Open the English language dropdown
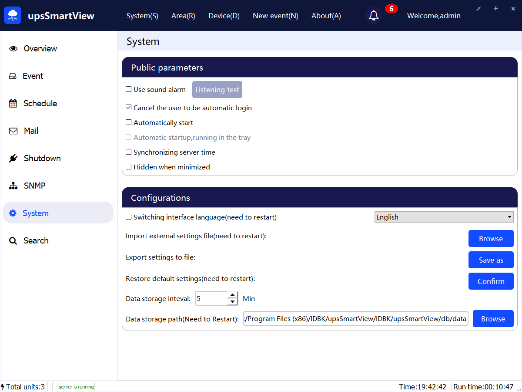The width and height of the screenshot is (522, 392). [x=444, y=217]
